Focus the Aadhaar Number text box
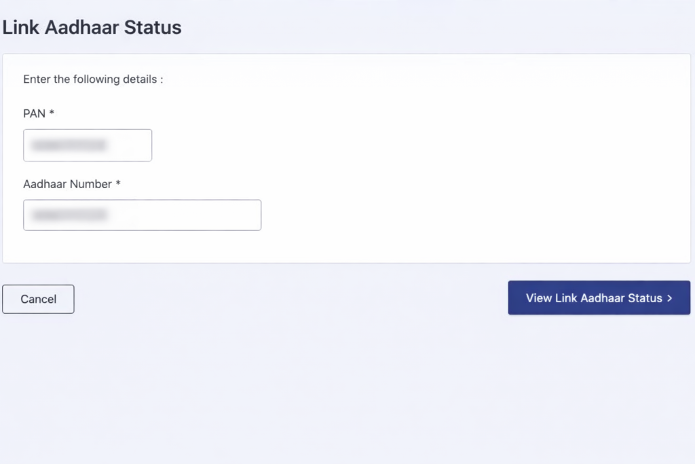This screenshot has height=464, width=695. click(142, 215)
